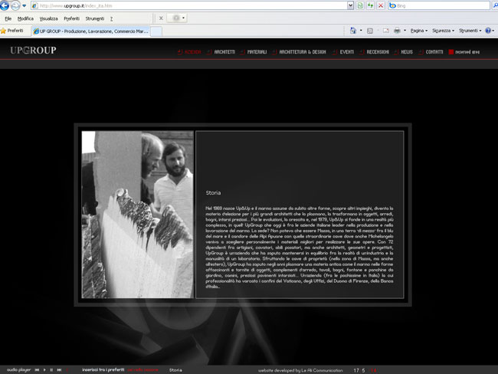Click the printer icon
Screen dimensions: 498x374
397,31
